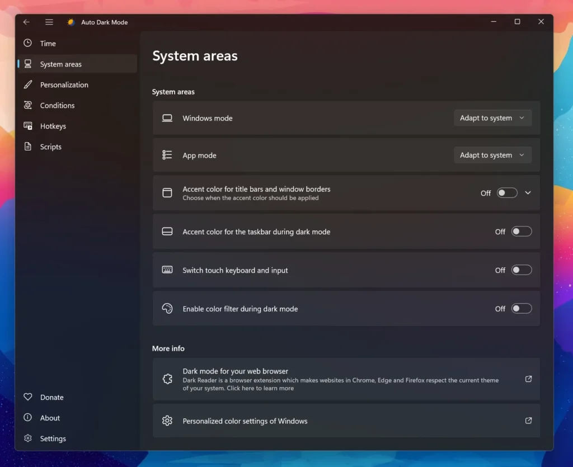Click the Time clock icon in sidebar
Screen dimensions: 573x467
pyautogui.click(x=28, y=43)
